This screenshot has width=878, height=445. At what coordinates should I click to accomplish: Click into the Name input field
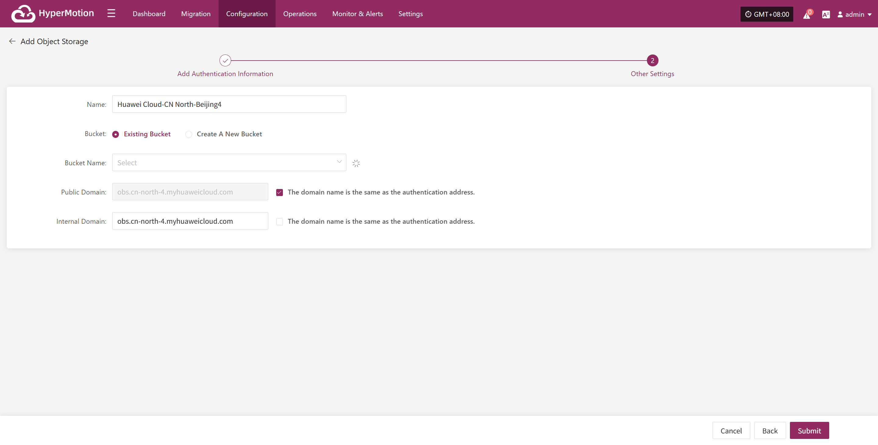coord(229,104)
